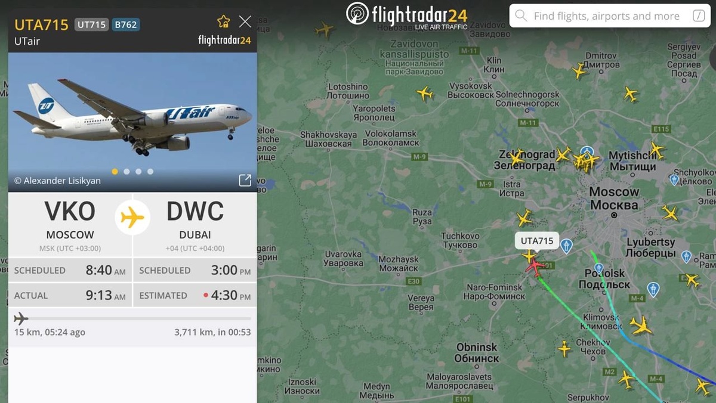The image size is (716, 403).
Task: Click the flightradar24 logo at top
Action: coord(407,14)
